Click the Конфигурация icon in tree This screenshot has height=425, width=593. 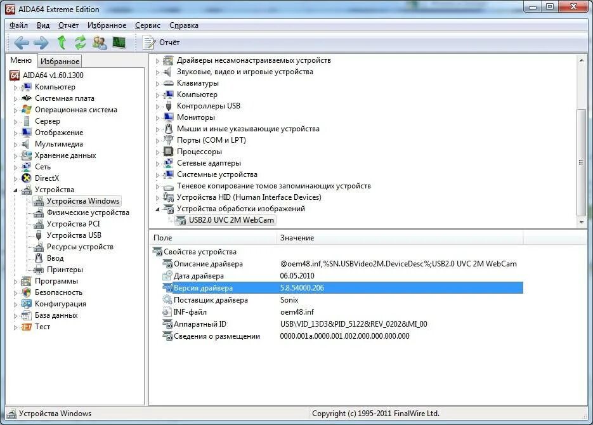tap(27, 304)
